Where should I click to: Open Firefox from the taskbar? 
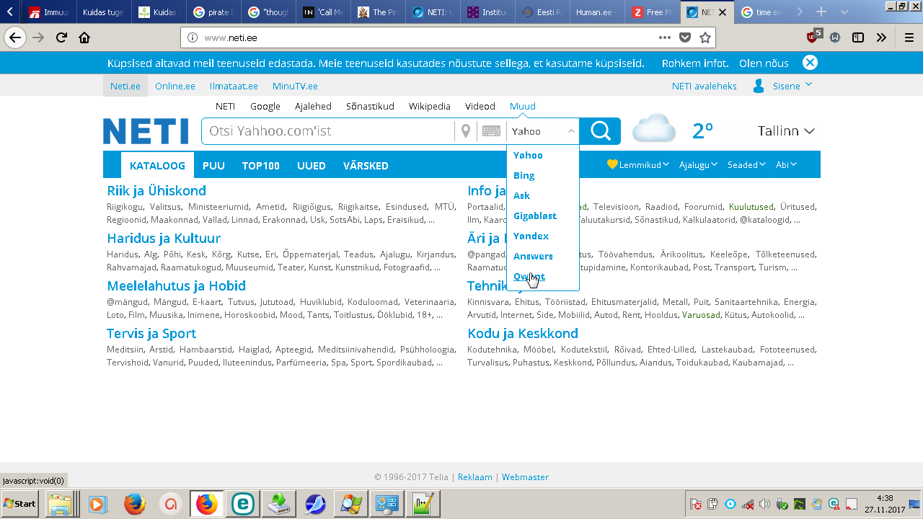(x=207, y=503)
